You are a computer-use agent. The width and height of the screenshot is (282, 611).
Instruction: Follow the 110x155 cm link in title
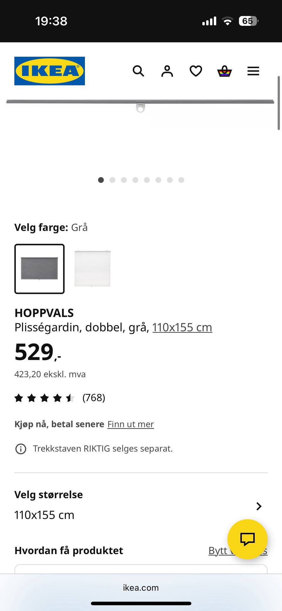coord(182,327)
